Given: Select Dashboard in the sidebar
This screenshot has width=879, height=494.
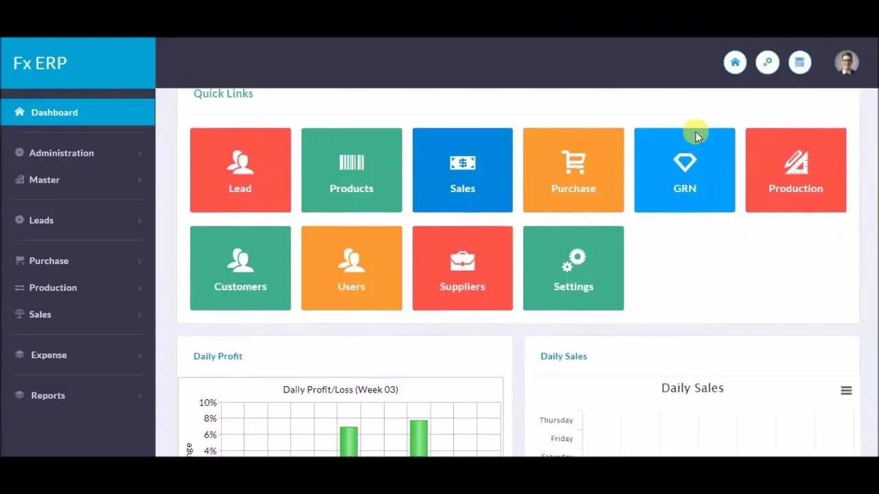Looking at the screenshot, I should pyautogui.click(x=54, y=112).
